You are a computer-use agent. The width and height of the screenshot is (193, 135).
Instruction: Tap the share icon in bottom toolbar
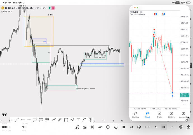click(x=189, y=127)
